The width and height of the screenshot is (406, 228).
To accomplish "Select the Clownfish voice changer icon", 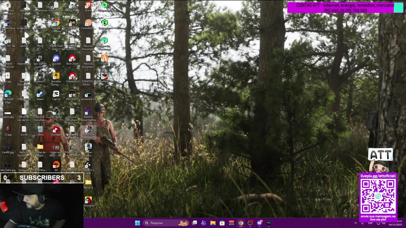I will point(88,25).
